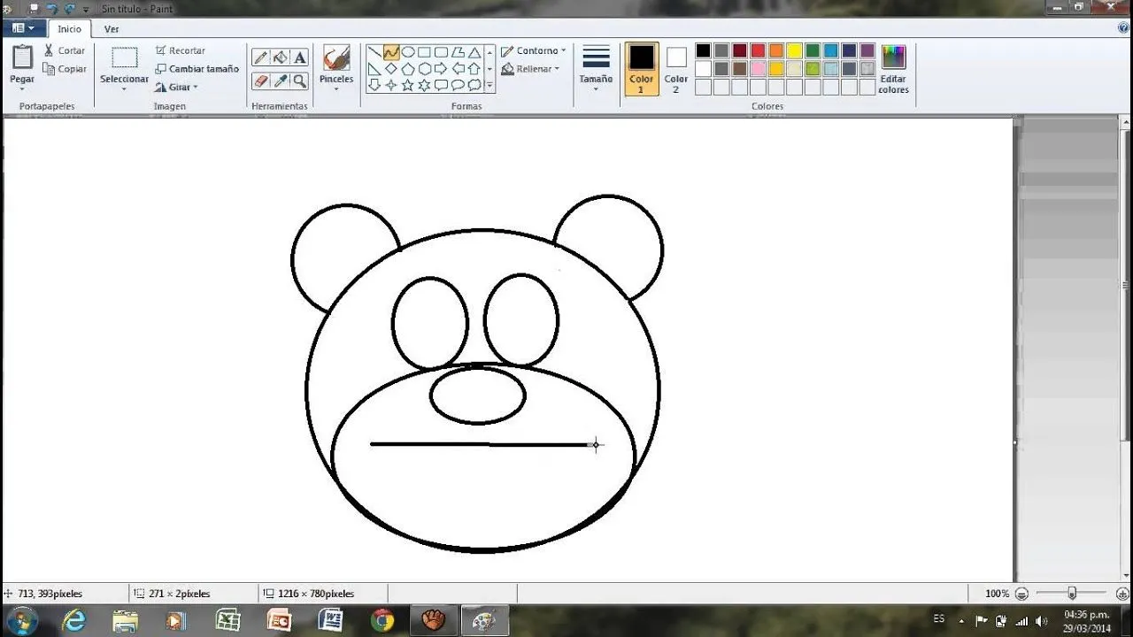The image size is (1133, 637).
Task: Choose the oval shape from the Formas gallery
Action: (x=410, y=50)
